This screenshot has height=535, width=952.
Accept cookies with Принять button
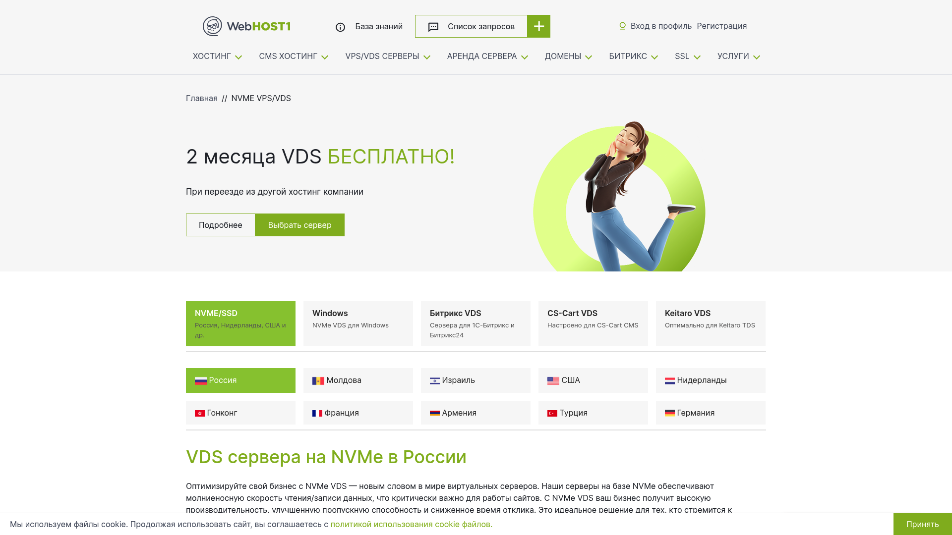(923, 524)
